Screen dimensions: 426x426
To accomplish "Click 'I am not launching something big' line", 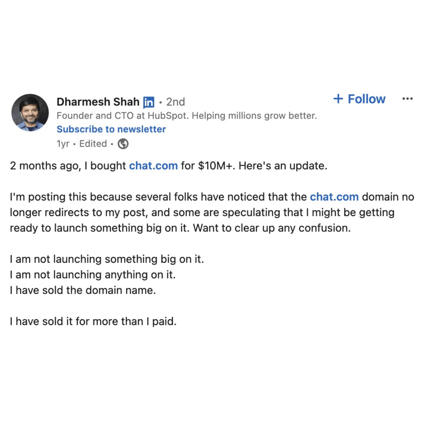I will [107, 259].
